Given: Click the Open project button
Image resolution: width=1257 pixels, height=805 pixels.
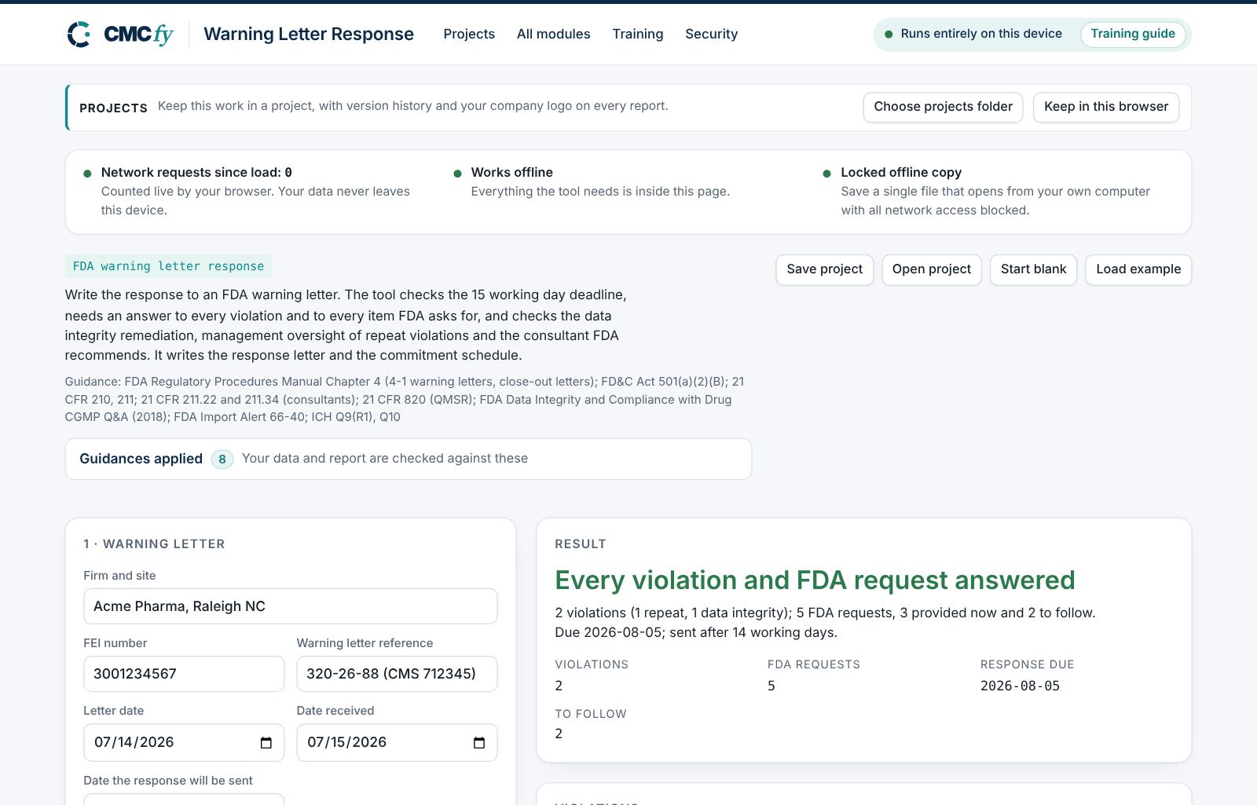Looking at the screenshot, I should click(931, 269).
